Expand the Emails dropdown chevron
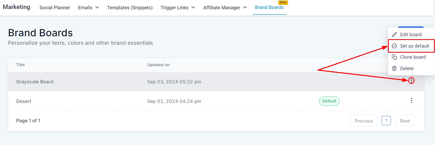 pyautogui.click(x=97, y=7)
